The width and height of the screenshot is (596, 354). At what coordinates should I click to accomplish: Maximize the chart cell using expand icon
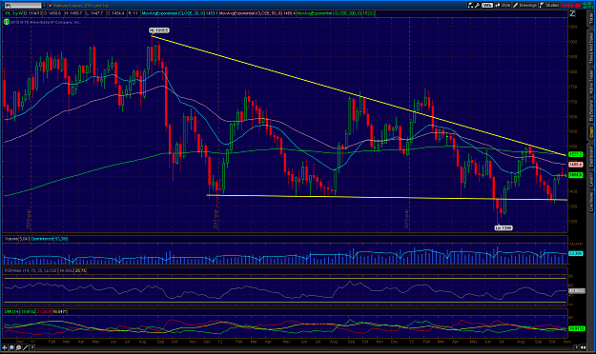(x=572, y=13)
